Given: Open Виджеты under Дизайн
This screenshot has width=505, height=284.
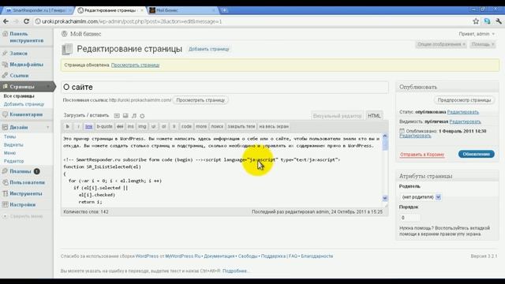Looking at the screenshot, I should [x=13, y=145].
